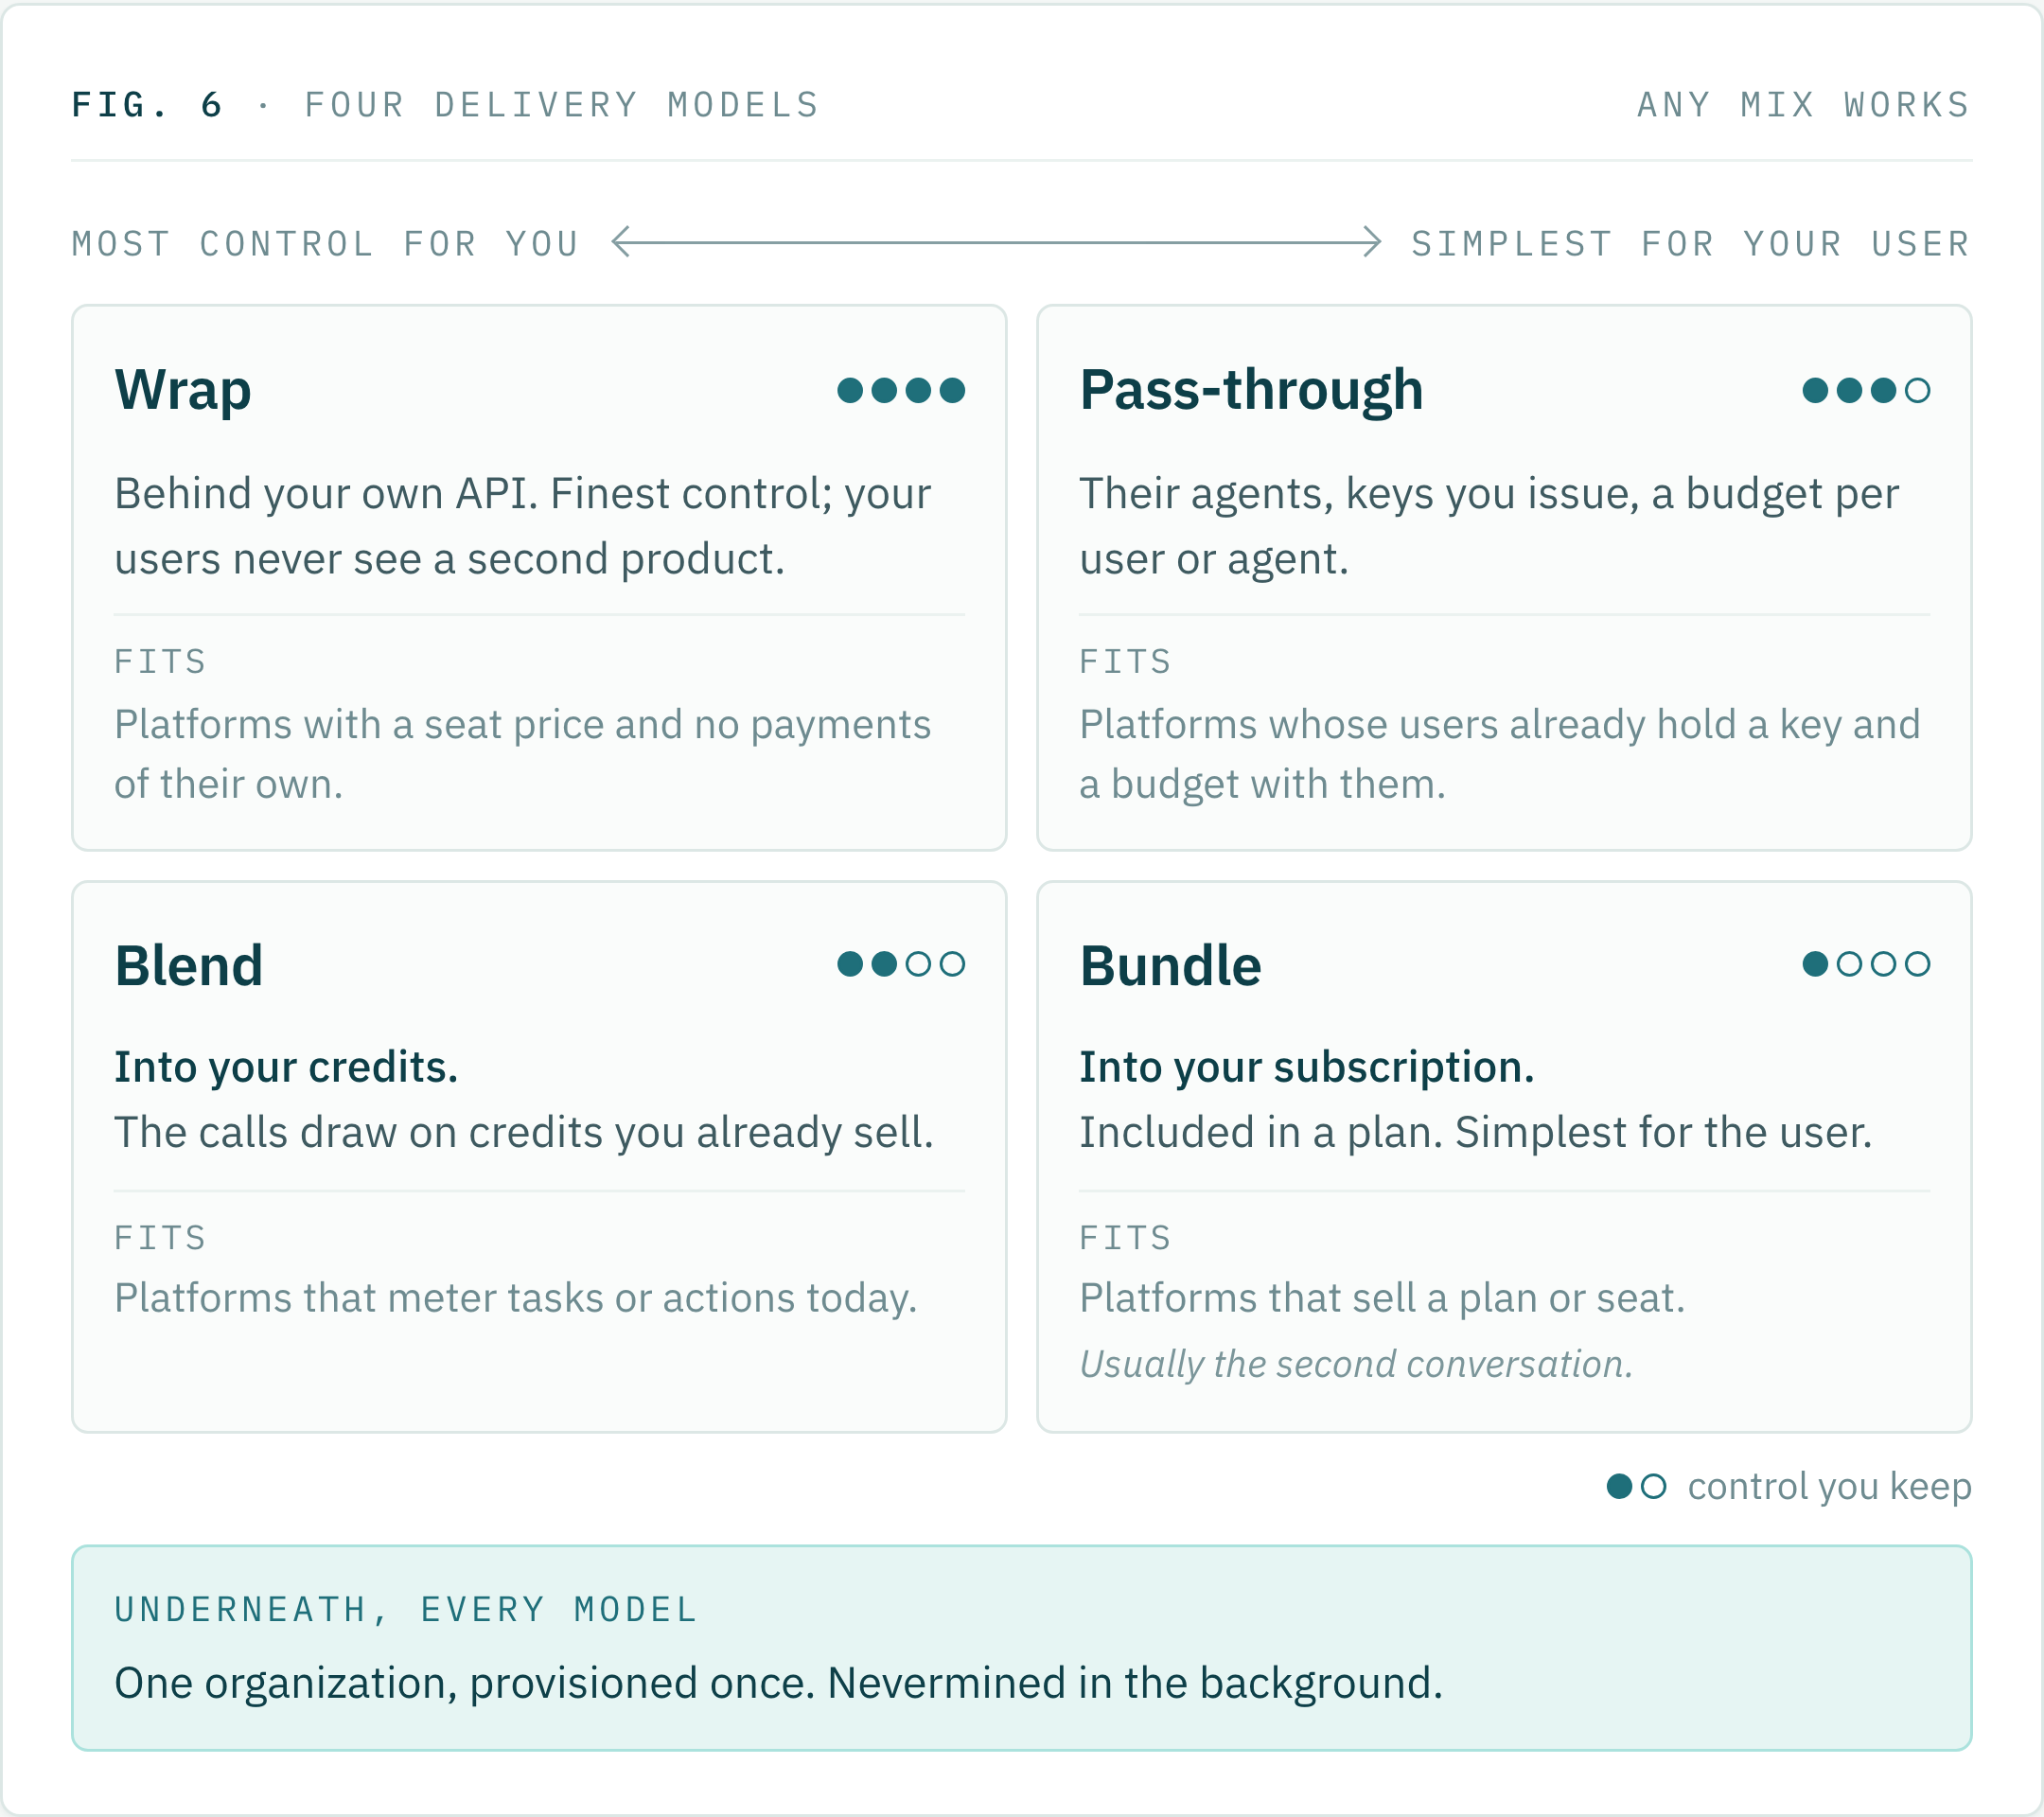Click 'Platforms with a seat price' text
Screen dimensions: 2044x1817
coord(523,754)
